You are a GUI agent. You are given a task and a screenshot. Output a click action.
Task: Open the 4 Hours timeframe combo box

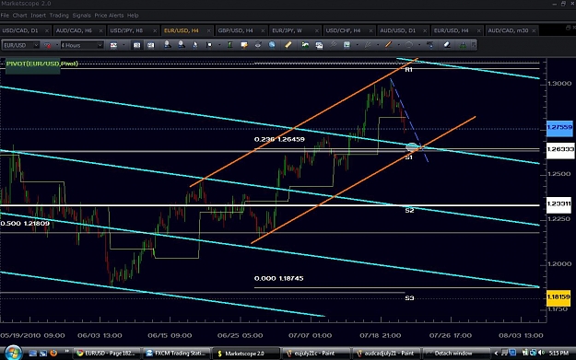(x=81, y=45)
